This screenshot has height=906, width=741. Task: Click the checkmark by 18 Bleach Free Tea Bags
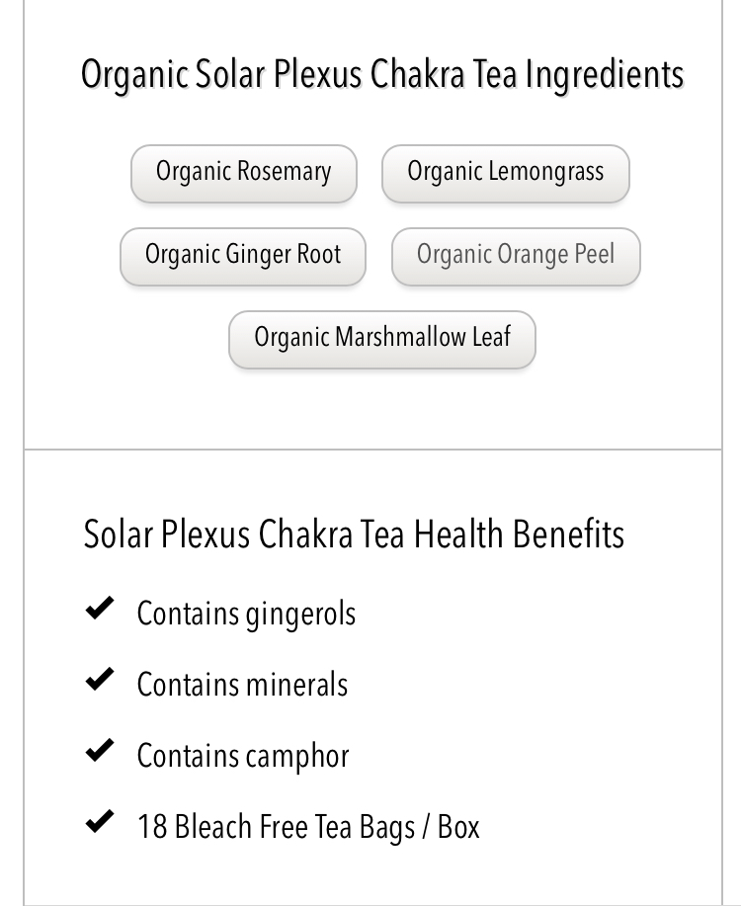100,822
